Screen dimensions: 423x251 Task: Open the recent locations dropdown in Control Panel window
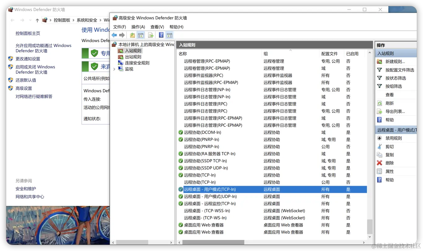[31, 20]
